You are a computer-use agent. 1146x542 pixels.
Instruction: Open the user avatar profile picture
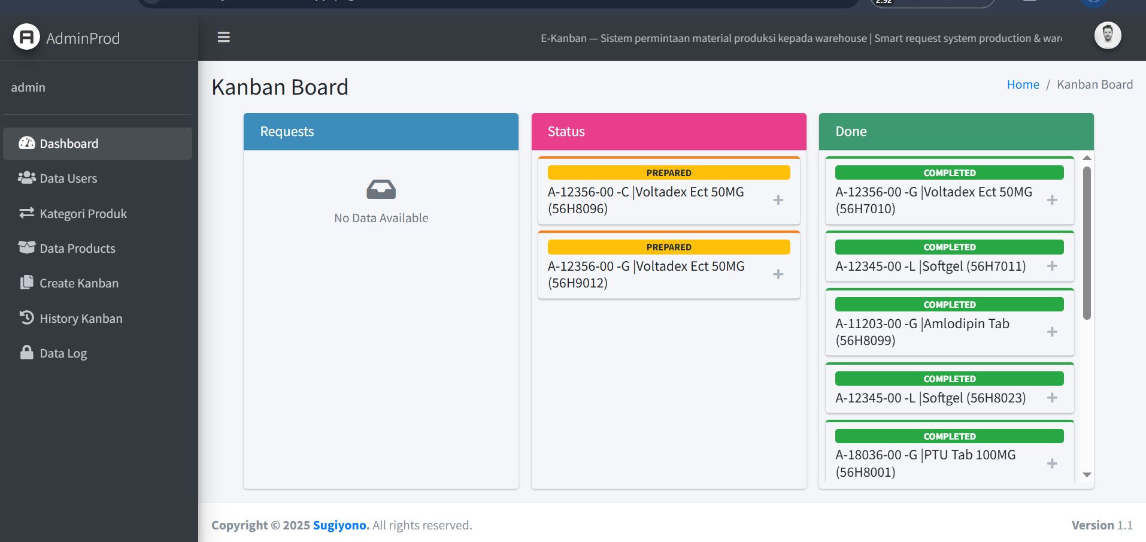[1107, 35]
